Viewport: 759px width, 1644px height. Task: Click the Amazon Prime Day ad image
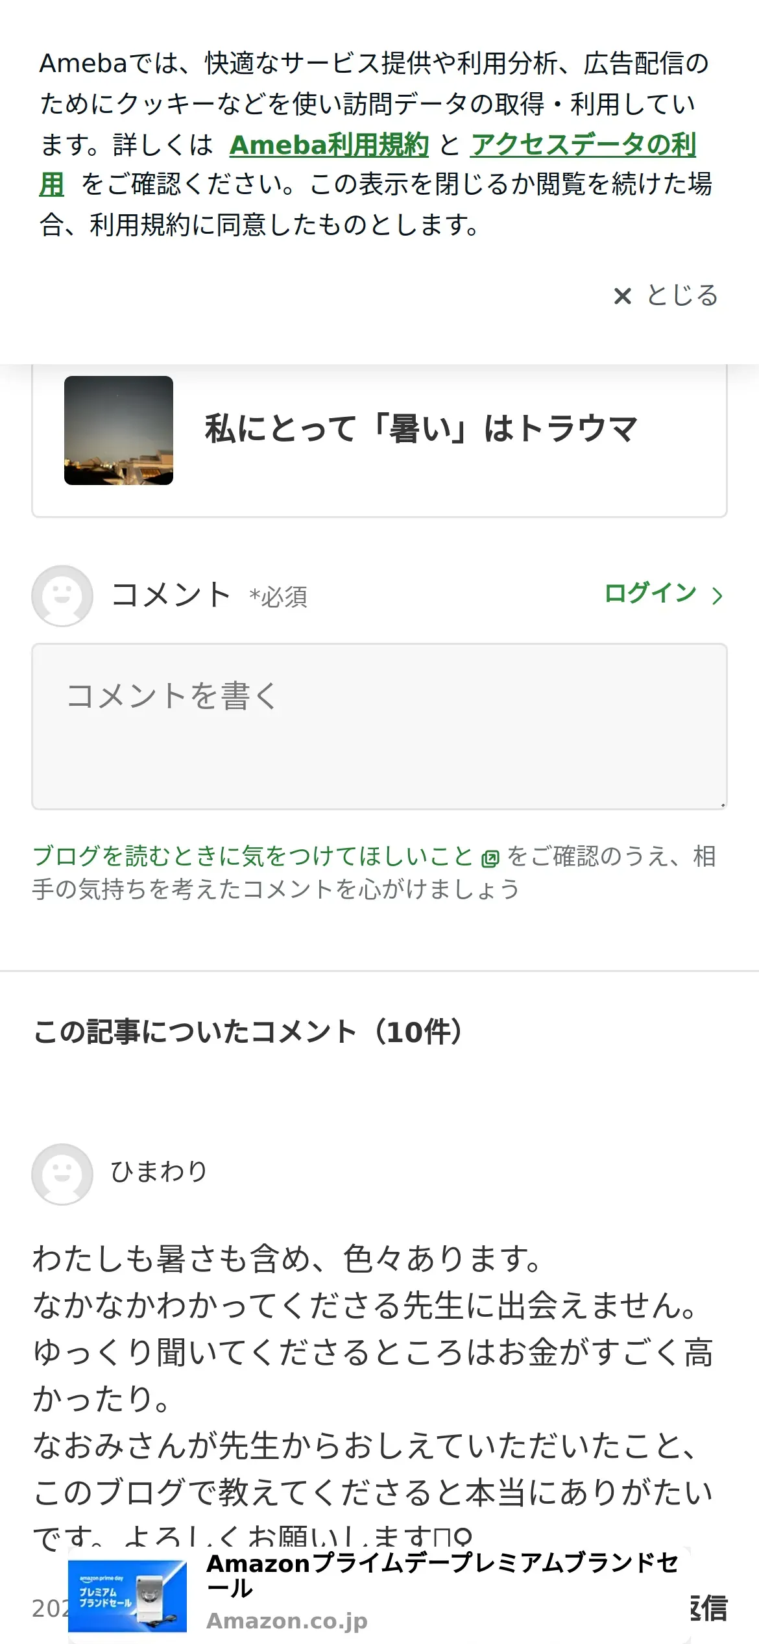click(127, 1596)
